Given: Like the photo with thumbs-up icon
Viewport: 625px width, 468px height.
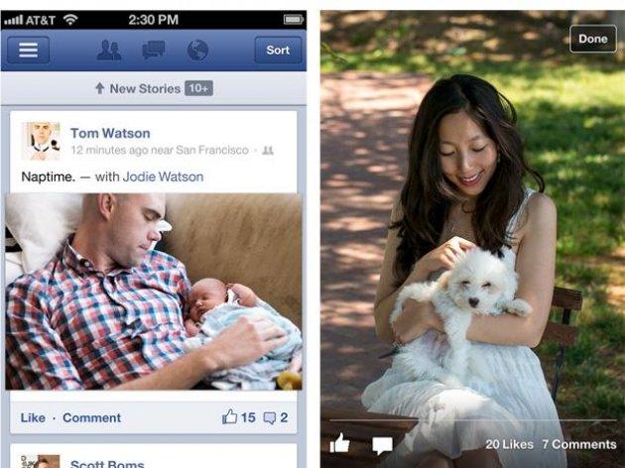Looking at the screenshot, I should click(x=339, y=443).
